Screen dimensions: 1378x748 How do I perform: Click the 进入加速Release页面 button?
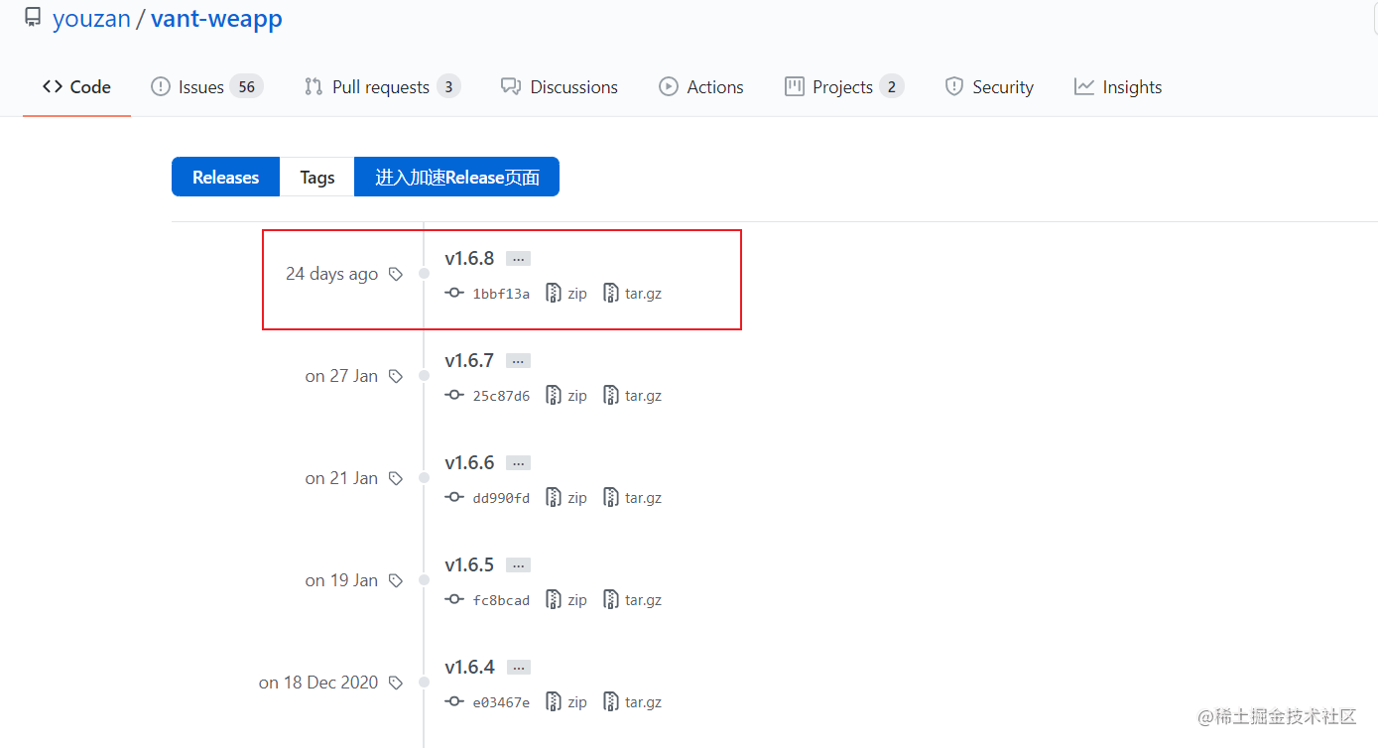[x=456, y=177]
